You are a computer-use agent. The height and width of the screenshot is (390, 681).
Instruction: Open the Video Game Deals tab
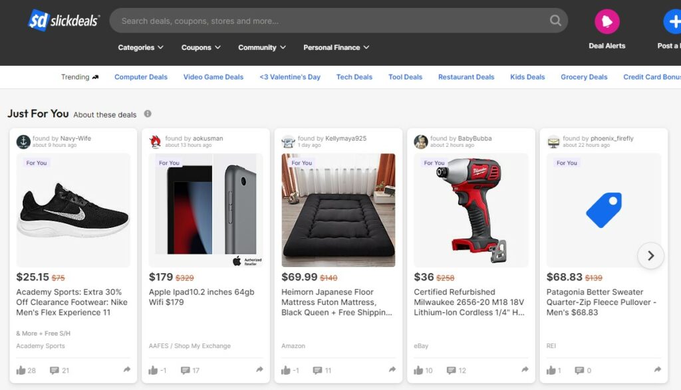[213, 77]
